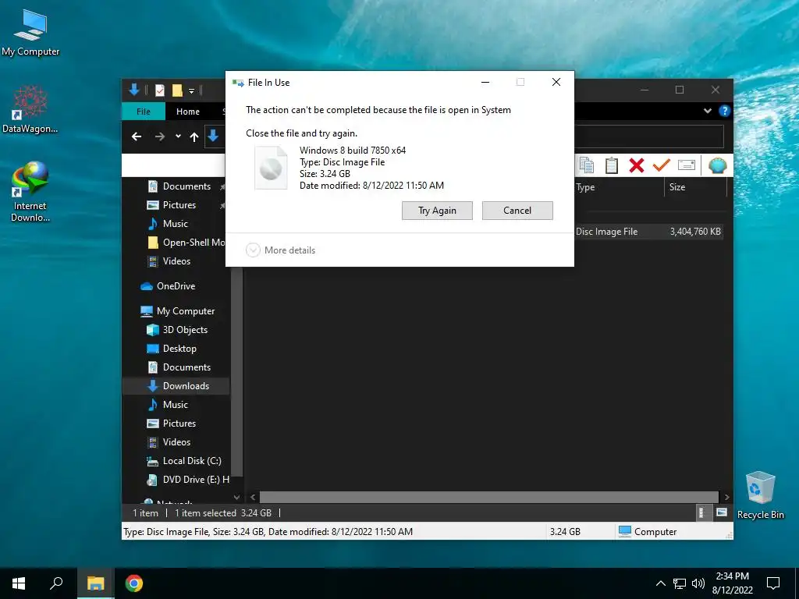Open Recycle Bin on desktop
This screenshot has height=599, width=799.
(x=760, y=495)
